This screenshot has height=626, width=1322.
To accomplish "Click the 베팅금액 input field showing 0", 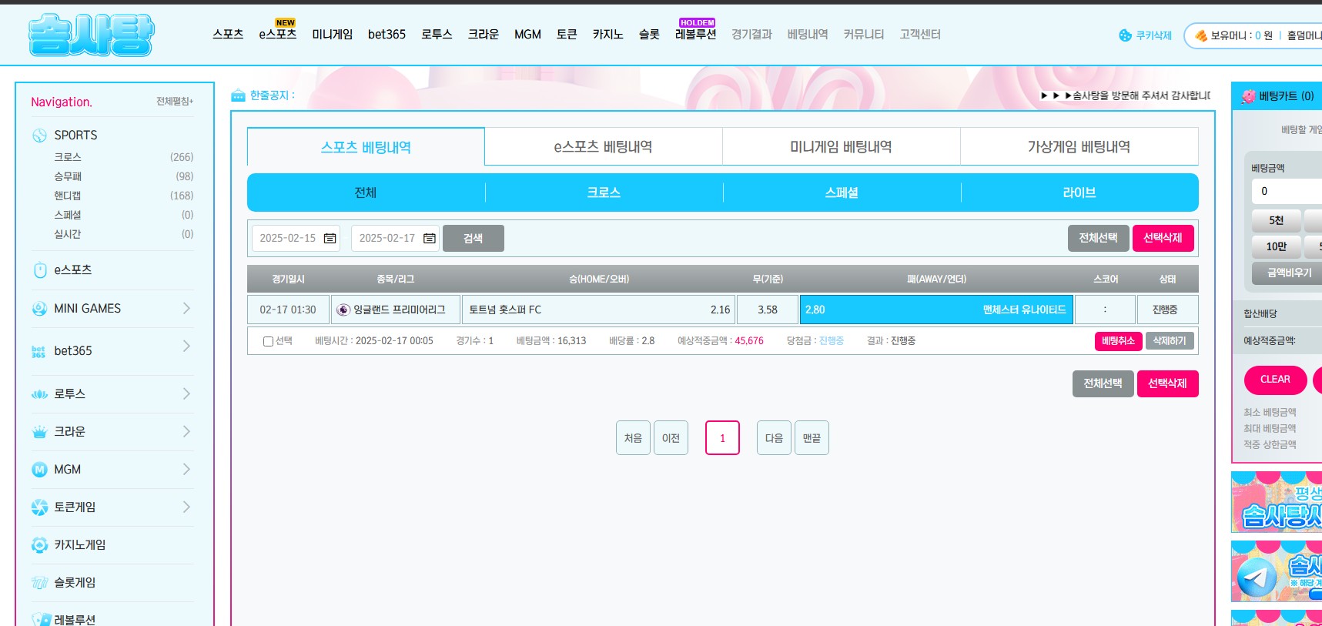I will [1287, 192].
